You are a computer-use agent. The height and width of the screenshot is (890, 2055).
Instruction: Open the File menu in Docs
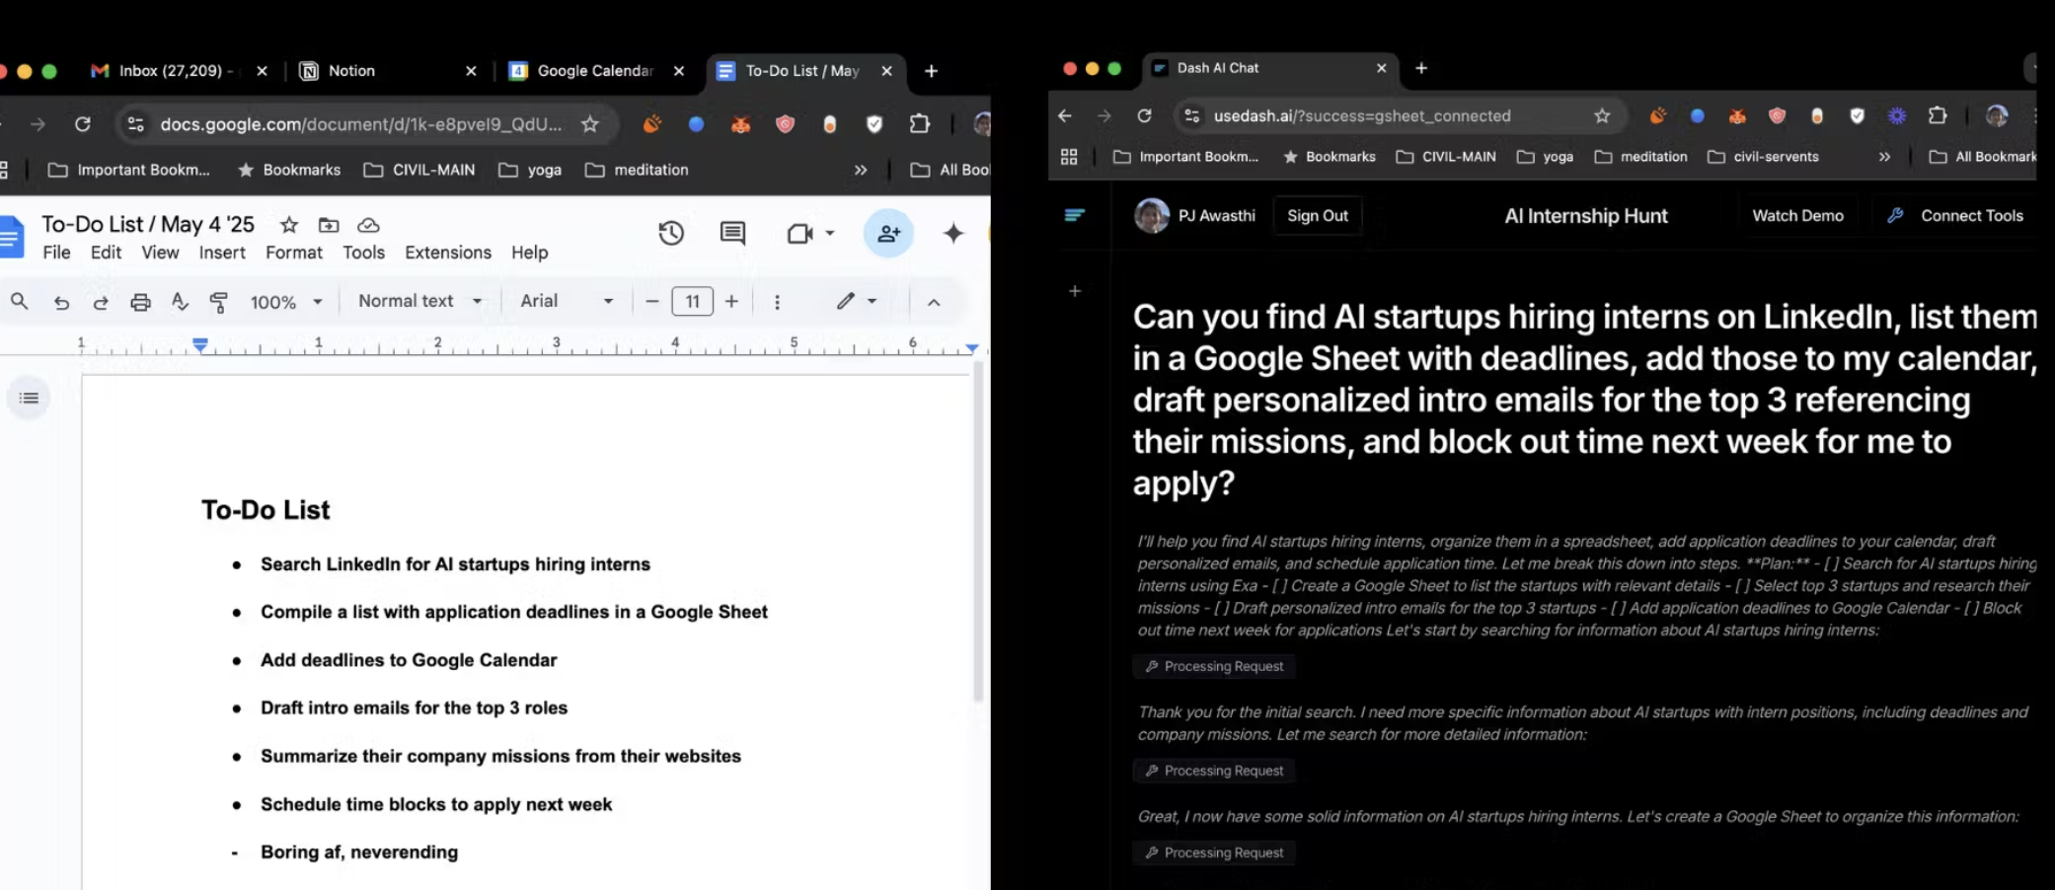pos(56,253)
